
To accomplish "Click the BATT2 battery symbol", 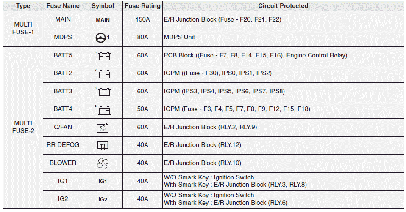I will (104, 74).
